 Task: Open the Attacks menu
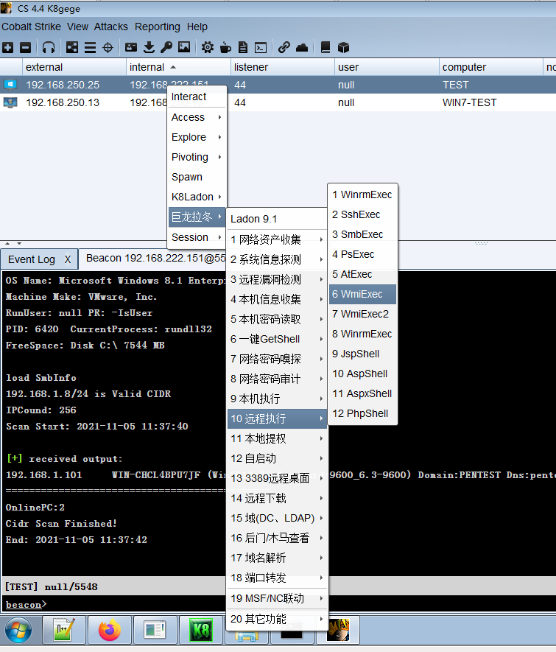point(111,27)
